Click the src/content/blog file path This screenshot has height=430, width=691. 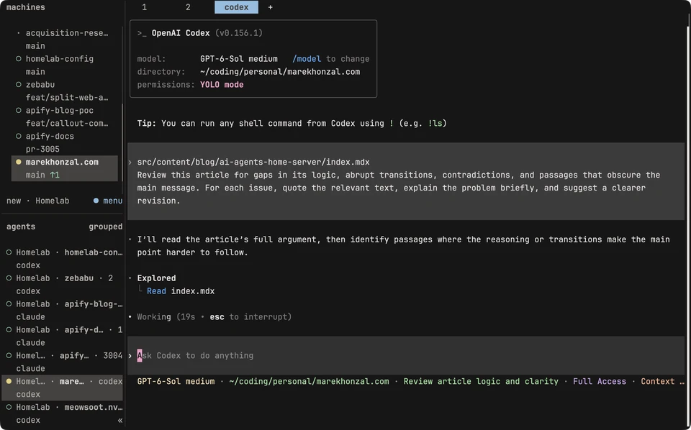253,162
